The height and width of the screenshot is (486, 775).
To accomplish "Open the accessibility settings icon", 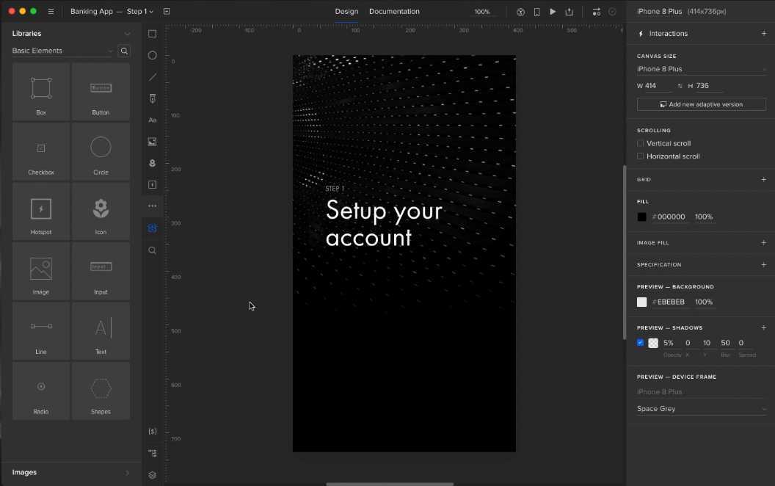I will 520,12.
